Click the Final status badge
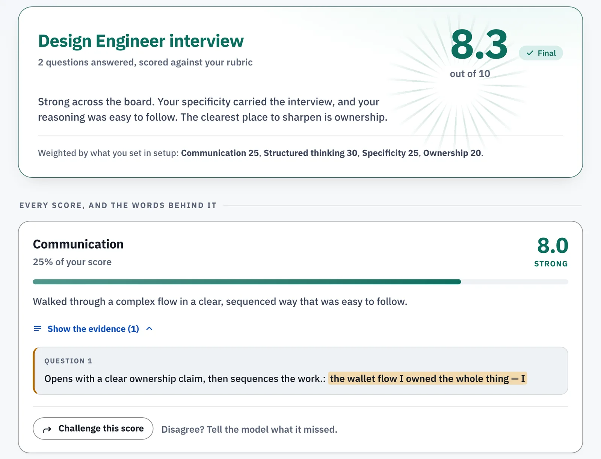Image resolution: width=601 pixels, height=459 pixels. coord(541,53)
